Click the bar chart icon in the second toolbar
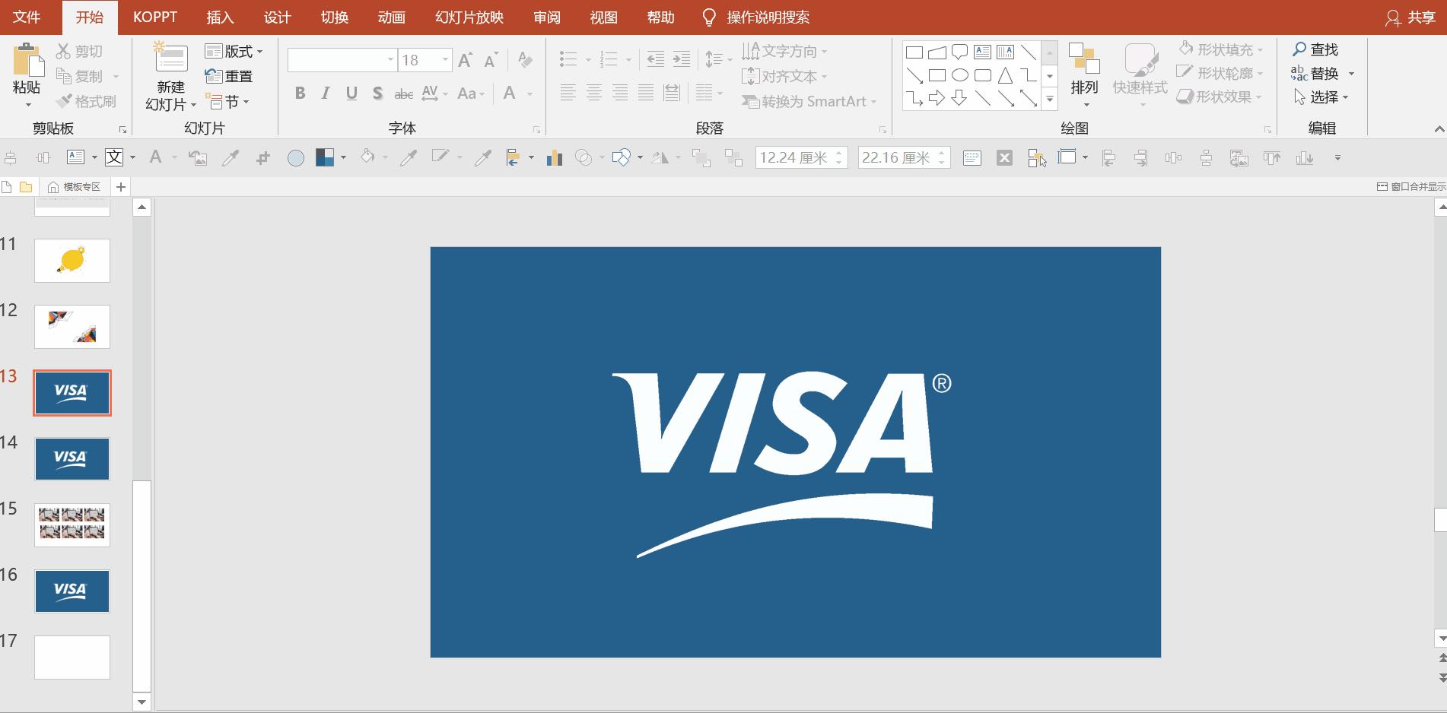1447x713 pixels. point(555,157)
